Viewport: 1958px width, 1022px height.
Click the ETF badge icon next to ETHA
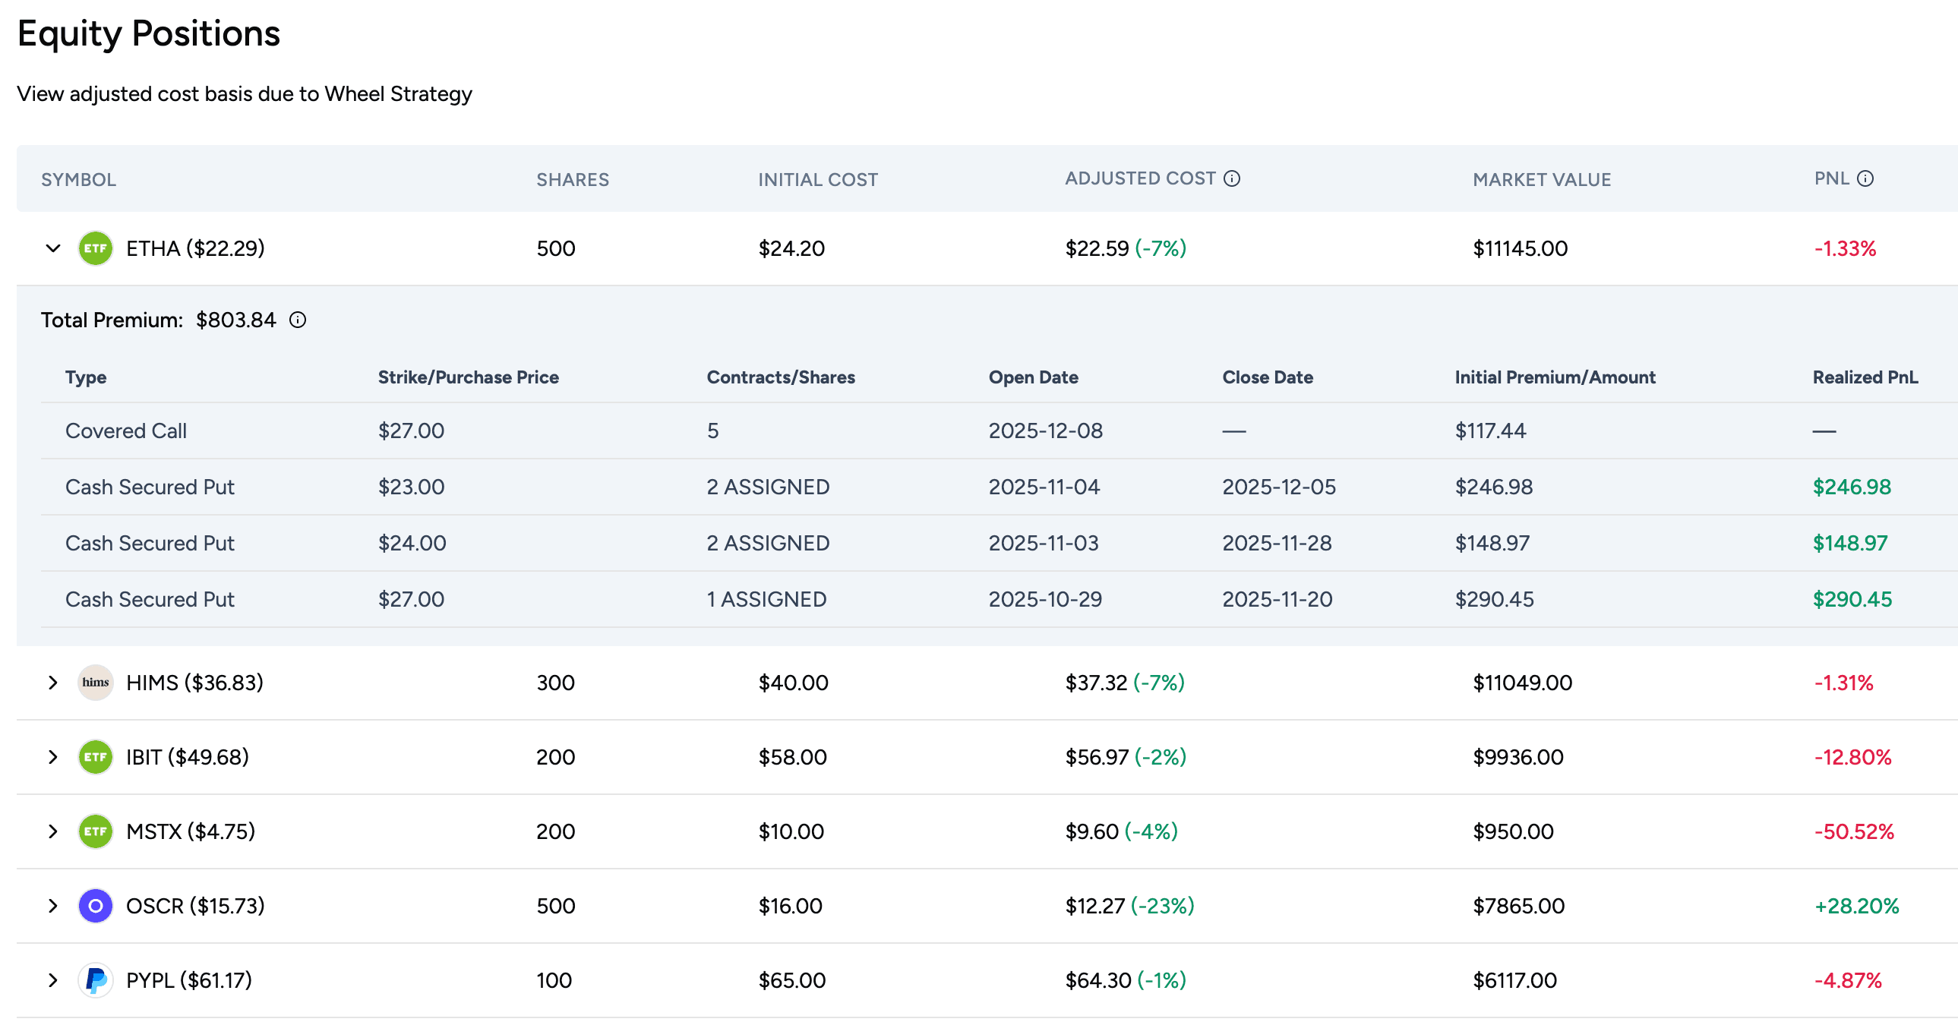95,248
